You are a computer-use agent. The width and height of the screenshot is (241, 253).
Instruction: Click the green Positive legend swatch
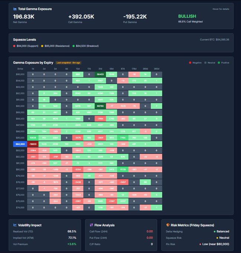tap(219, 63)
